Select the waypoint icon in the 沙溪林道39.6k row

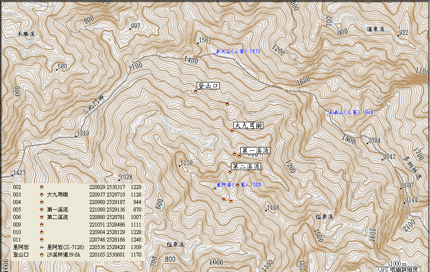[x=41, y=254]
